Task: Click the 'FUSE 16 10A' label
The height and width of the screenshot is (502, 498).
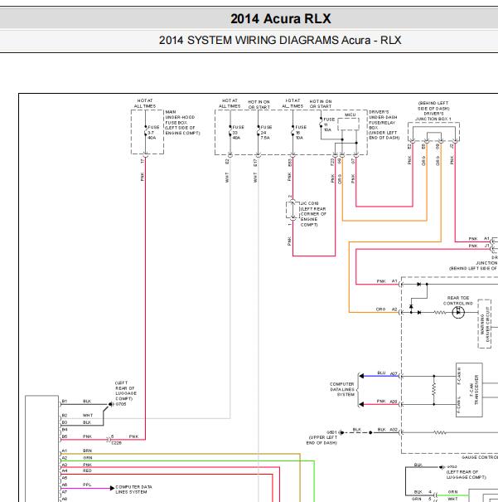Action: click(x=301, y=132)
